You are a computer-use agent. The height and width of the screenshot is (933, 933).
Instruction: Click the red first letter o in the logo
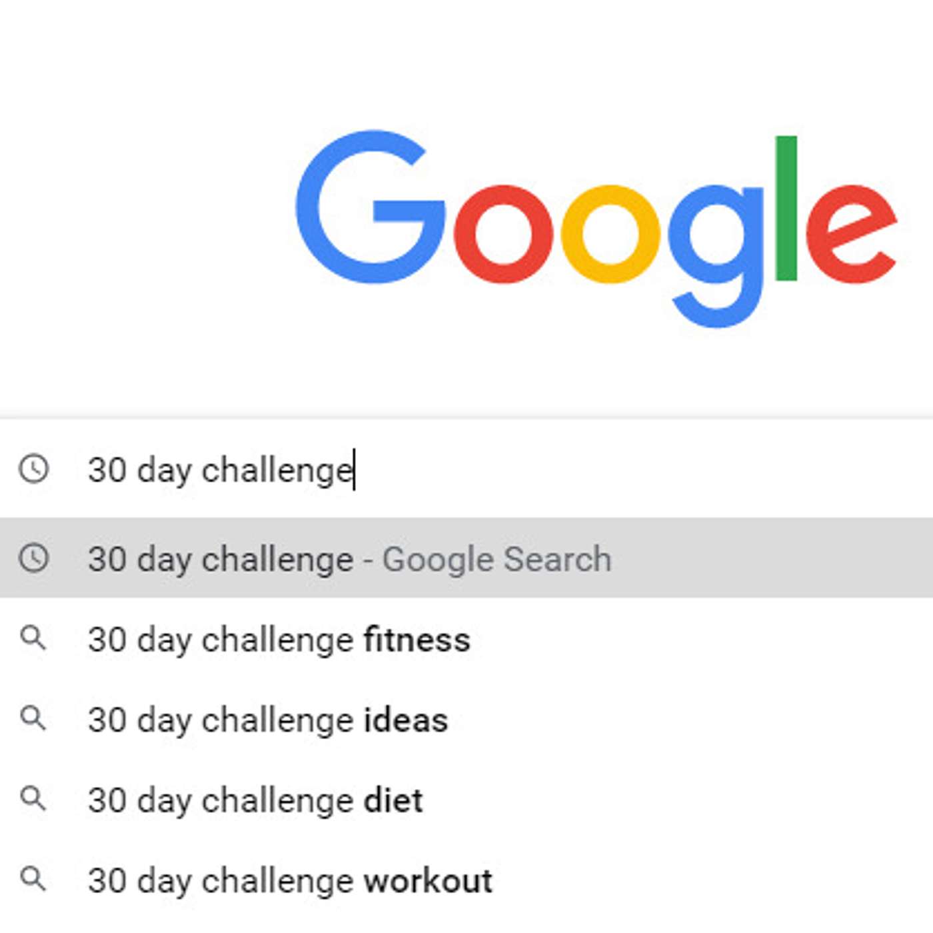click(503, 235)
